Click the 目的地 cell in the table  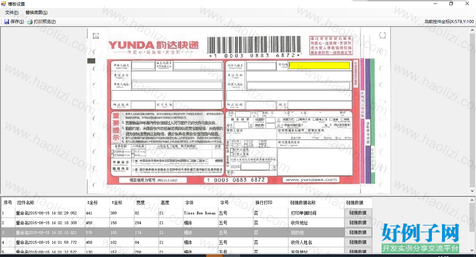(316, 233)
